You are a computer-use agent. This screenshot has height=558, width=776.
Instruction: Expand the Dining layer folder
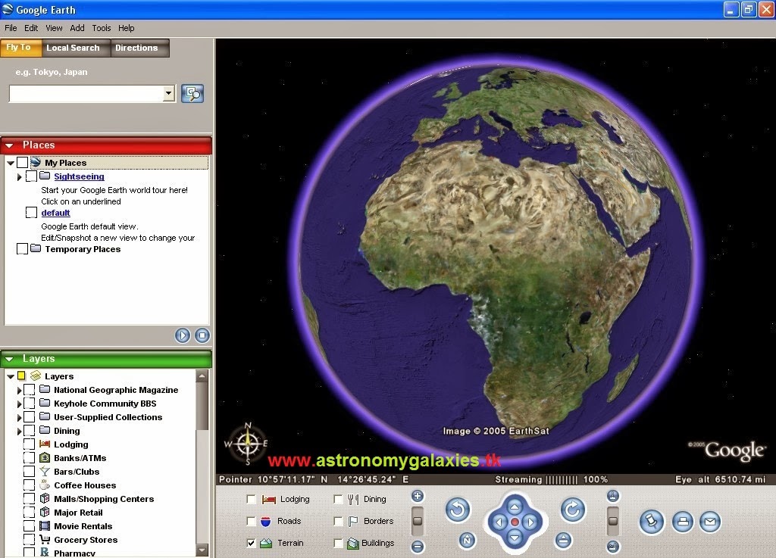pos(19,431)
